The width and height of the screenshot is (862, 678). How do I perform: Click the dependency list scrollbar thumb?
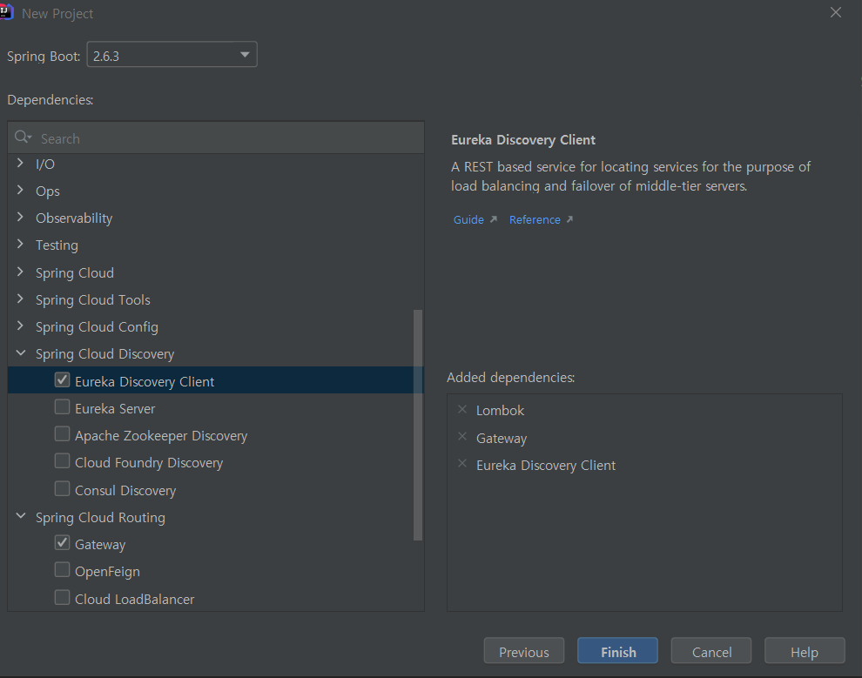(x=418, y=426)
